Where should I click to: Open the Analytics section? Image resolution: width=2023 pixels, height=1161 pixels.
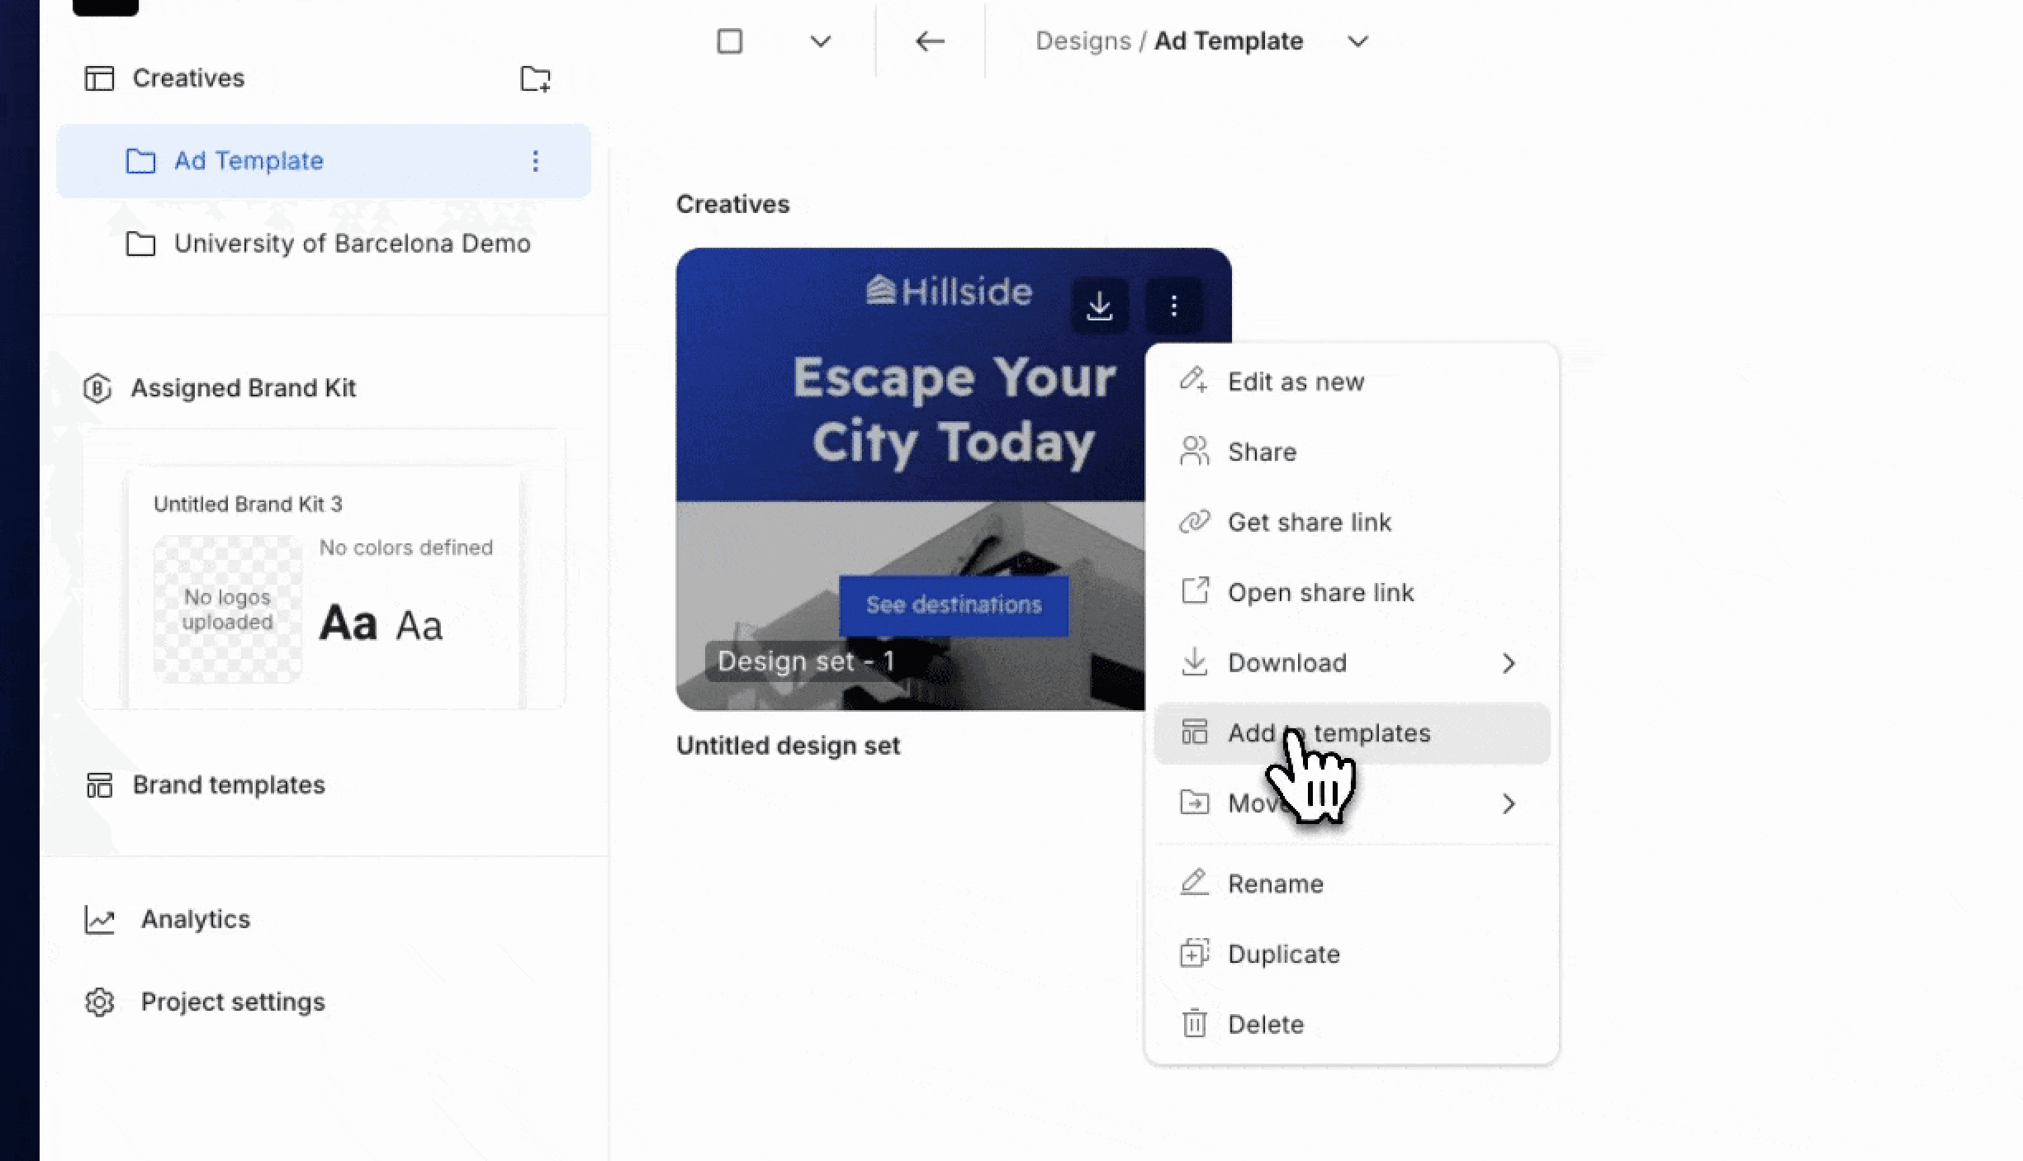[195, 919]
